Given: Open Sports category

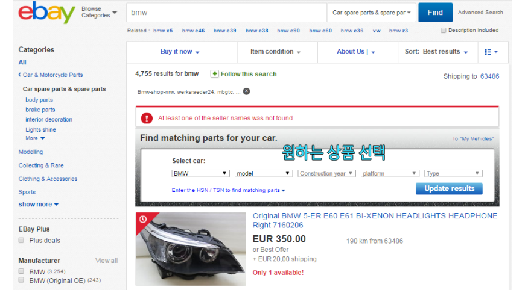Looking at the screenshot, I should click(27, 192).
